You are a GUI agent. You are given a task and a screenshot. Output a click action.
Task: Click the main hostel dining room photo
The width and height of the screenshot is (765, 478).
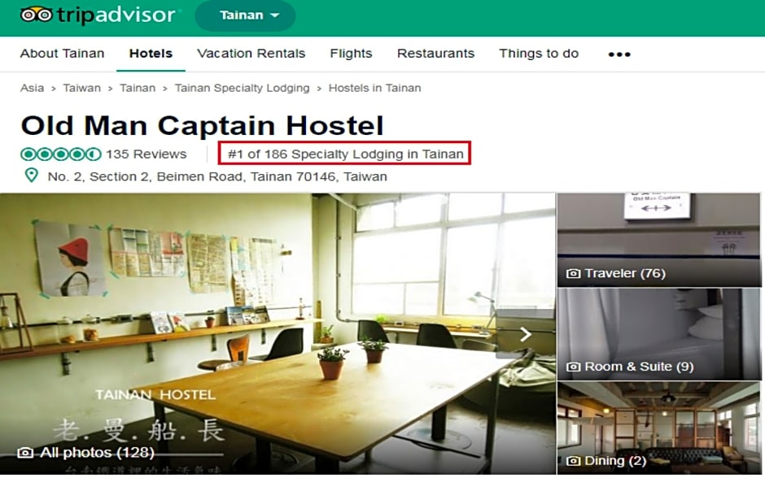click(269, 325)
